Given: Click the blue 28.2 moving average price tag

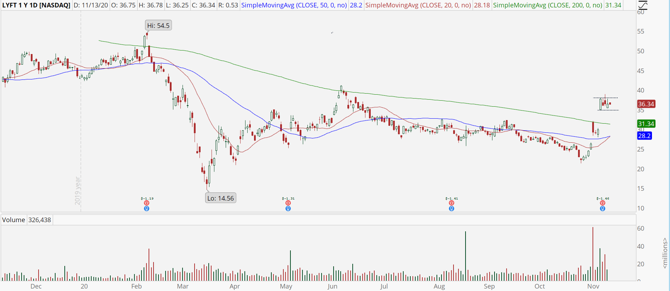Looking at the screenshot, I should tap(644, 136).
